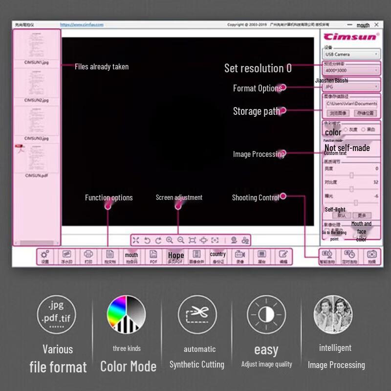Rotate the image counterclockwise
Image resolution: width=391 pixels, height=391 pixels.
point(147,240)
